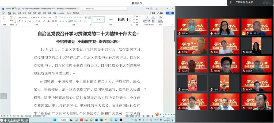
Task: Click the red font color swatch
Action: coord(48,21)
